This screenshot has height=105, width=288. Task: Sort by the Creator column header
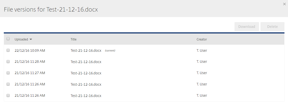pyautogui.click(x=202, y=39)
